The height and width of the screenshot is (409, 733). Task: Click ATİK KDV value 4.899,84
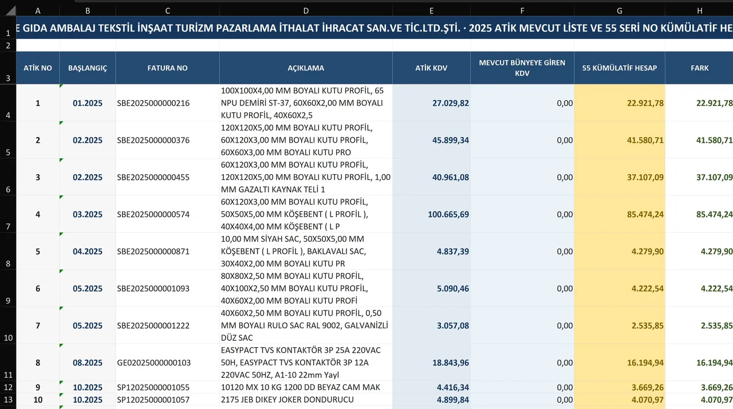[431, 400]
